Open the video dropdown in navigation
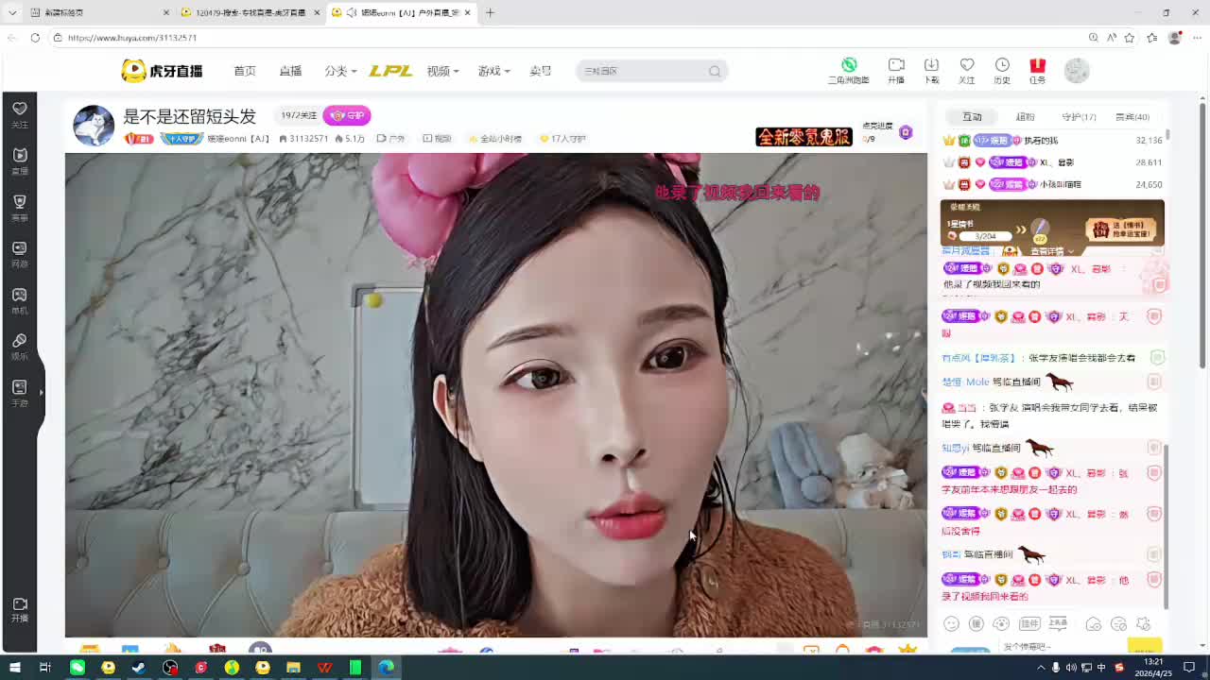 coord(442,71)
